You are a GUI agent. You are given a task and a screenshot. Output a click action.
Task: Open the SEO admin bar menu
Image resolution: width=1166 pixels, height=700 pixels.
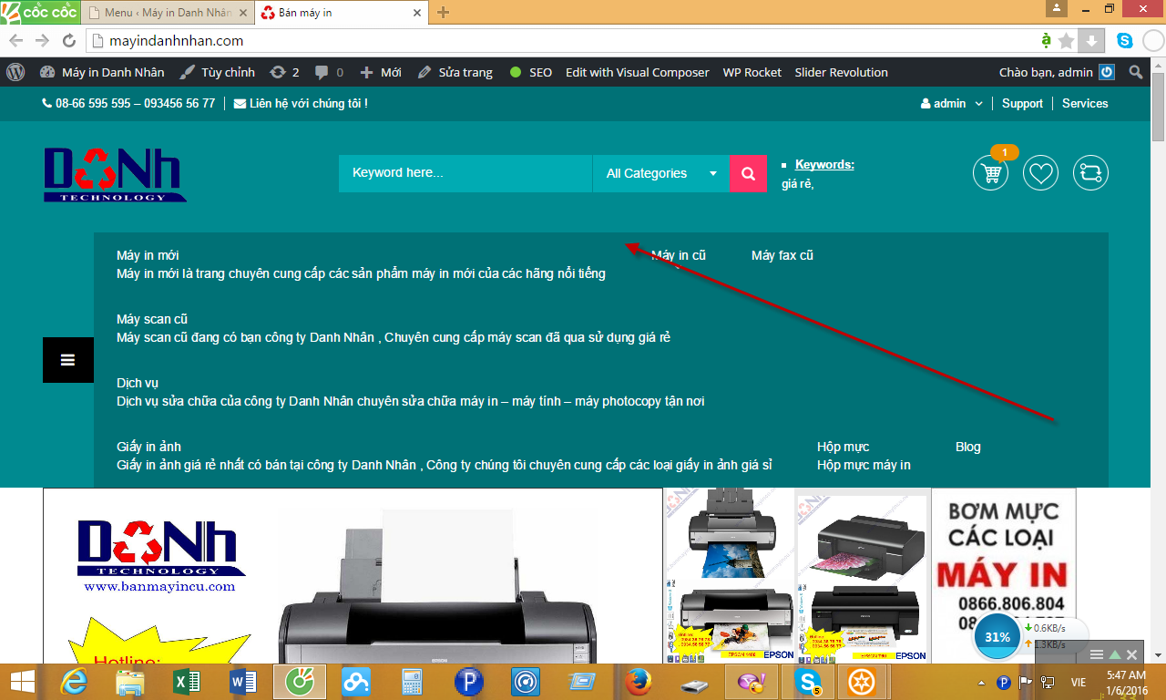click(x=530, y=72)
